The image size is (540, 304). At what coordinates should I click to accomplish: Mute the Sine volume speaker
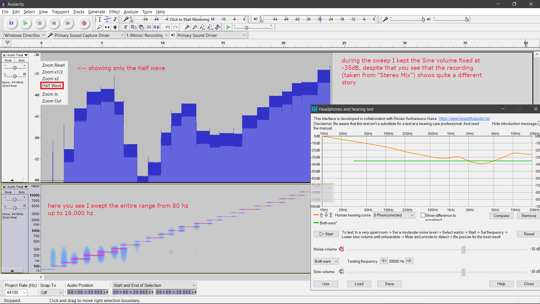click(341, 272)
